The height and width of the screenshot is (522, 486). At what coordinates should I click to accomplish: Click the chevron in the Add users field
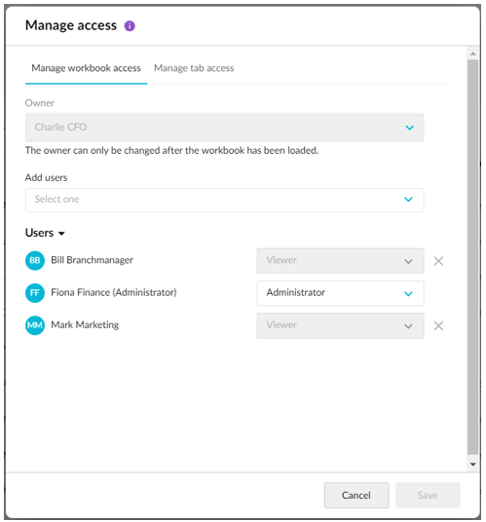(408, 200)
